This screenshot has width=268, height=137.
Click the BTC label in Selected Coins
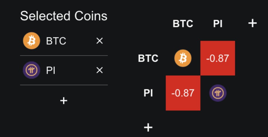[x=56, y=41]
